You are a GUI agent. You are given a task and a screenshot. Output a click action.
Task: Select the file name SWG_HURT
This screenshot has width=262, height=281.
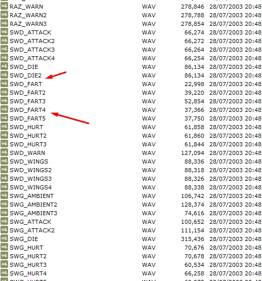click(x=26, y=248)
